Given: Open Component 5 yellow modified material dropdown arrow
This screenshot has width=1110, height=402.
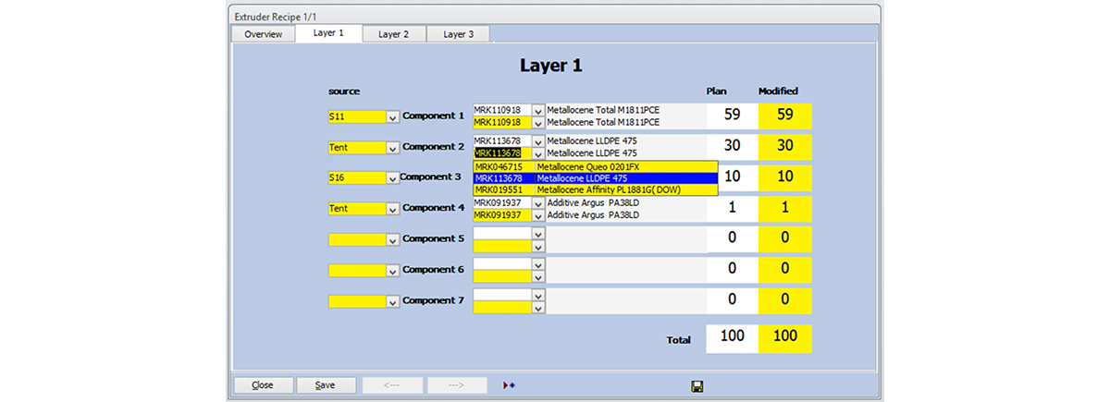Looking at the screenshot, I should click(539, 245).
